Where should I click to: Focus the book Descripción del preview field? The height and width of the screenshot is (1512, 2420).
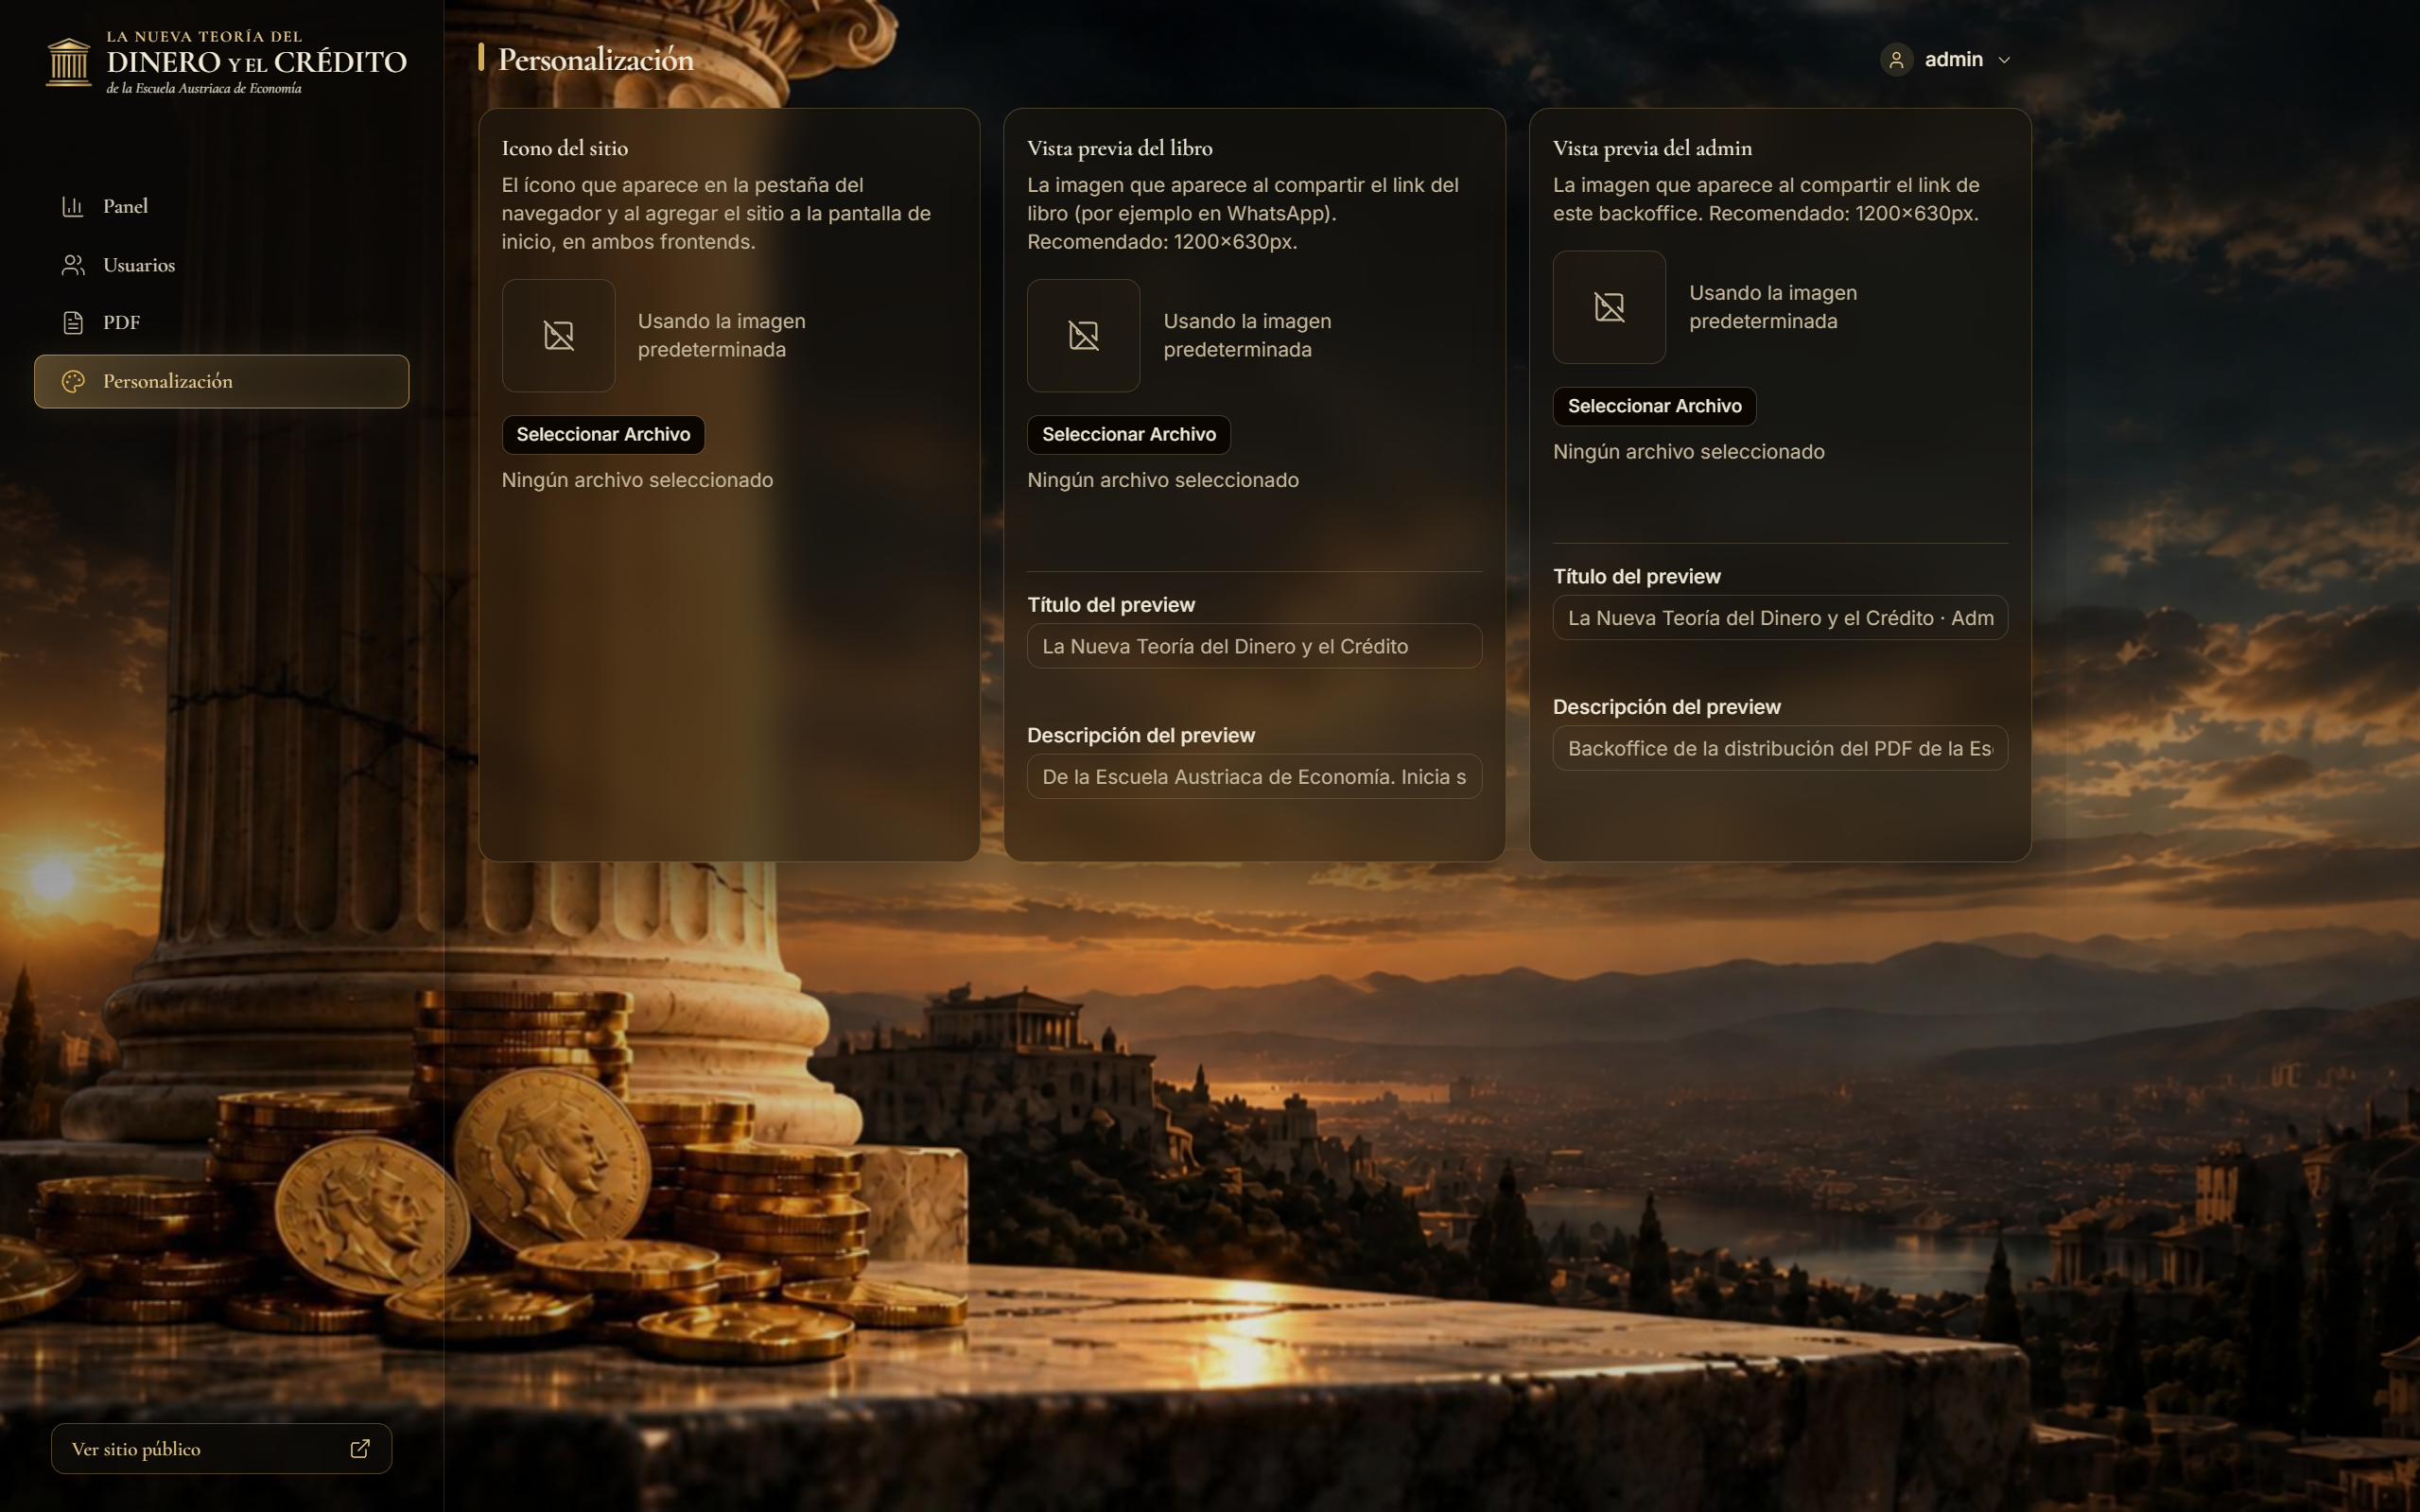click(x=1254, y=777)
